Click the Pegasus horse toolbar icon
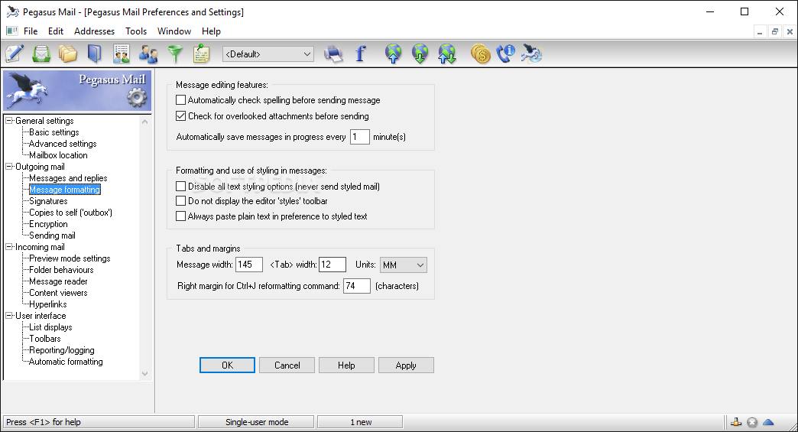 pyautogui.click(x=532, y=54)
